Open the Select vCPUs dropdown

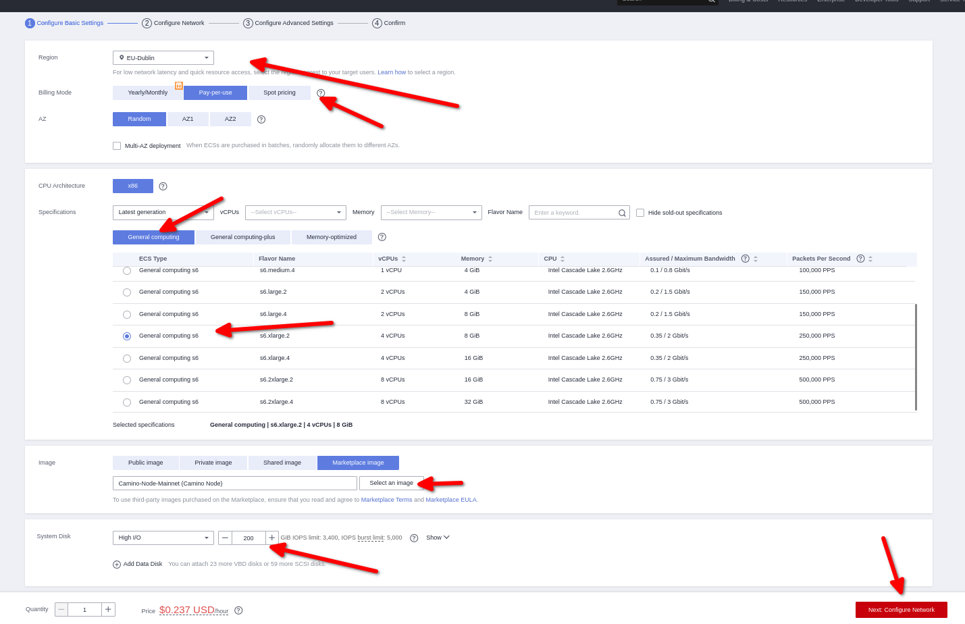pyautogui.click(x=295, y=213)
